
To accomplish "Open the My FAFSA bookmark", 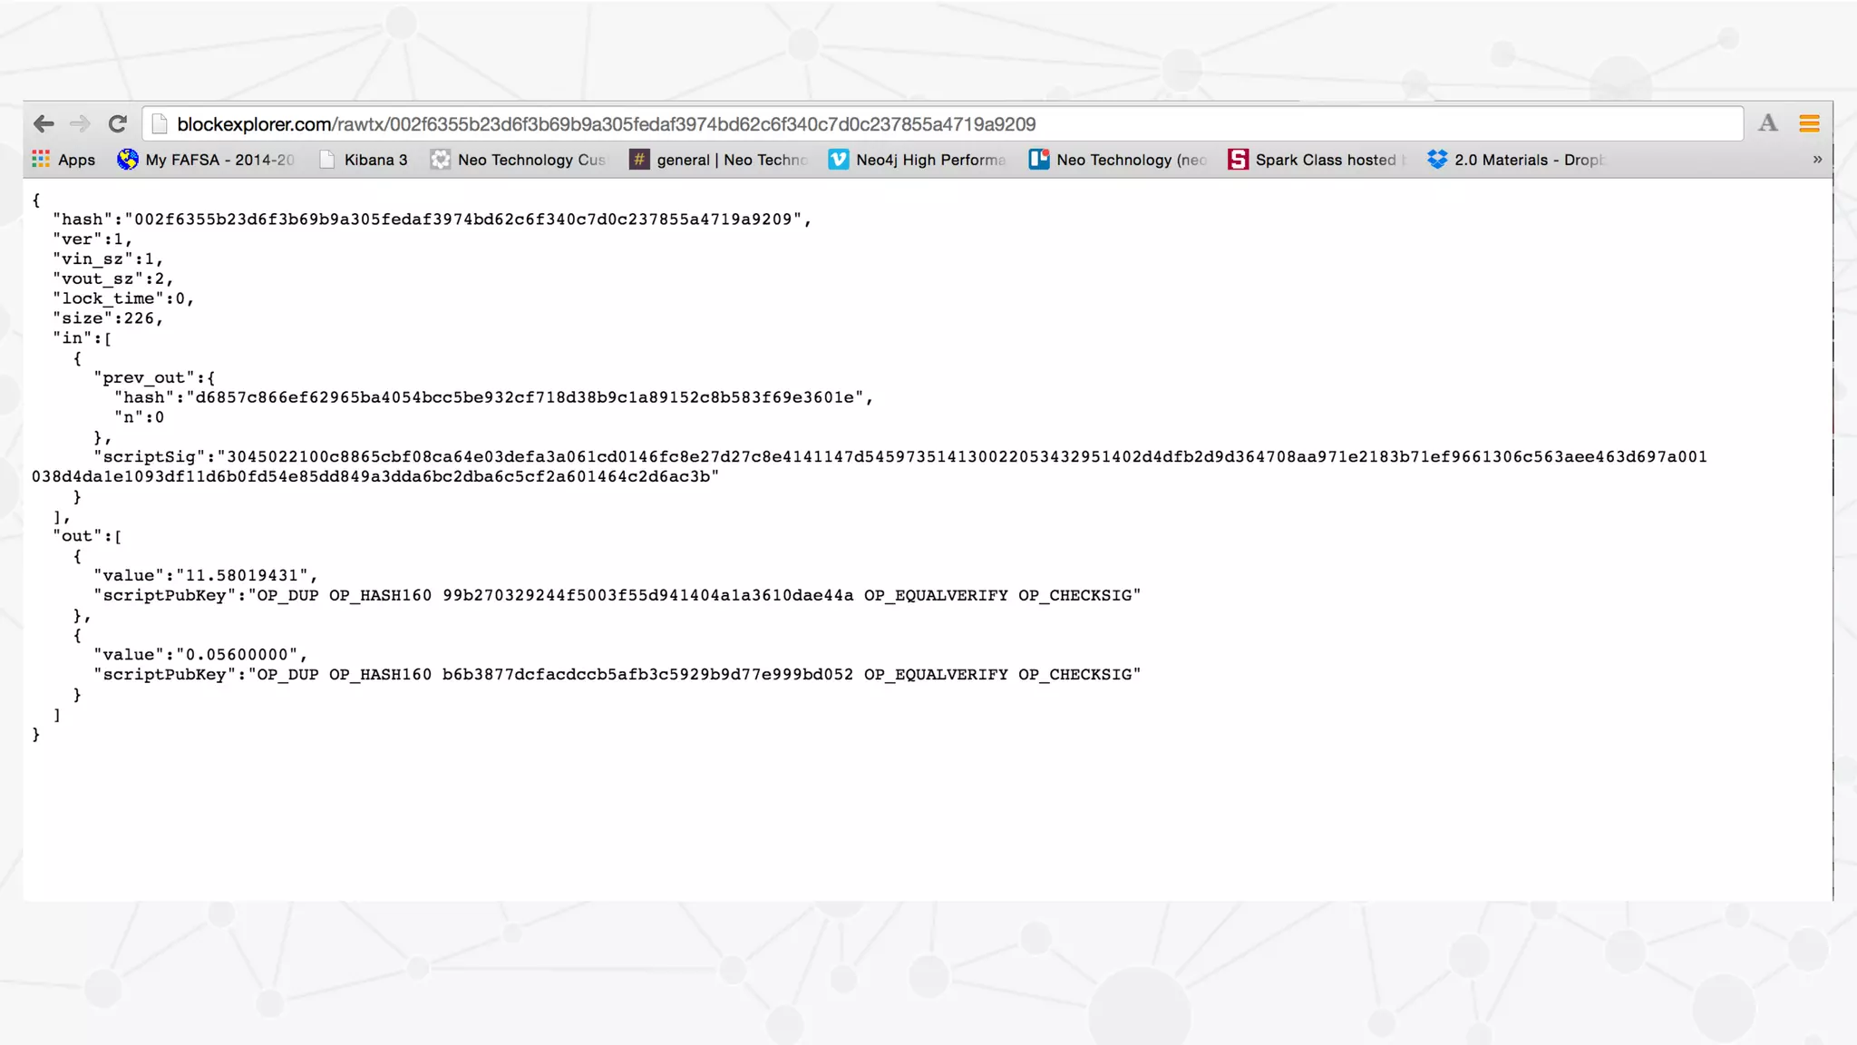I will click(207, 160).
